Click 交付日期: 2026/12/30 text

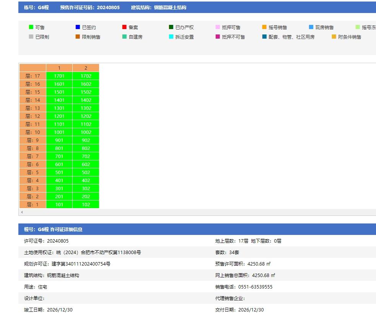click(x=239, y=310)
